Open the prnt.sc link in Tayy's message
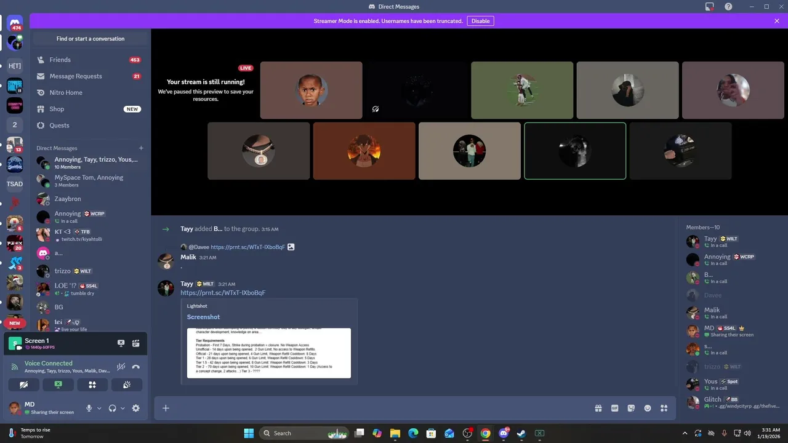This screenshot has height=443, width=788. (x=223, y=293)
